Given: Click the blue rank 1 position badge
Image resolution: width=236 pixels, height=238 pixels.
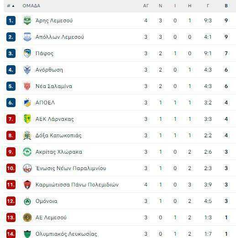Looking at the screenshot, I should point(11,21).
